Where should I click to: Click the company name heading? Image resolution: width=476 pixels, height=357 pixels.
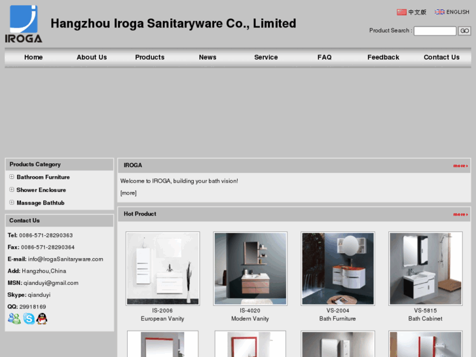point(174,24)
